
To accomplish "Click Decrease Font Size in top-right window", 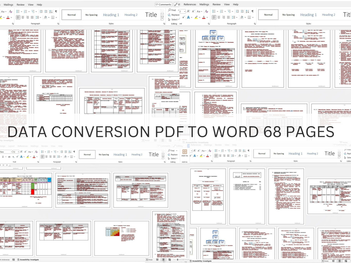I will click(x=193, y=12).
